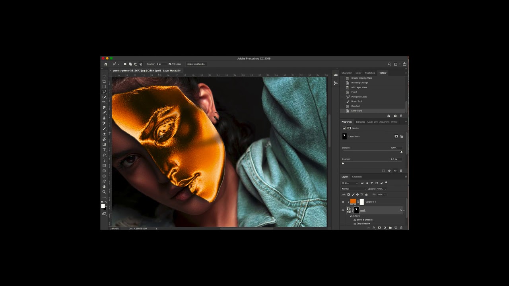This screenshot has height=286, width=509.
Task: Click Lock all padlock icon
Action: tap(366, 195)
